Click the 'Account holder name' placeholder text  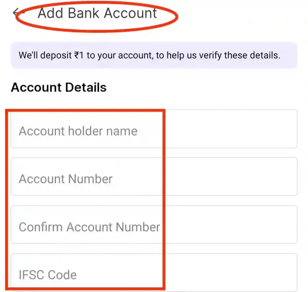point(78,131)
